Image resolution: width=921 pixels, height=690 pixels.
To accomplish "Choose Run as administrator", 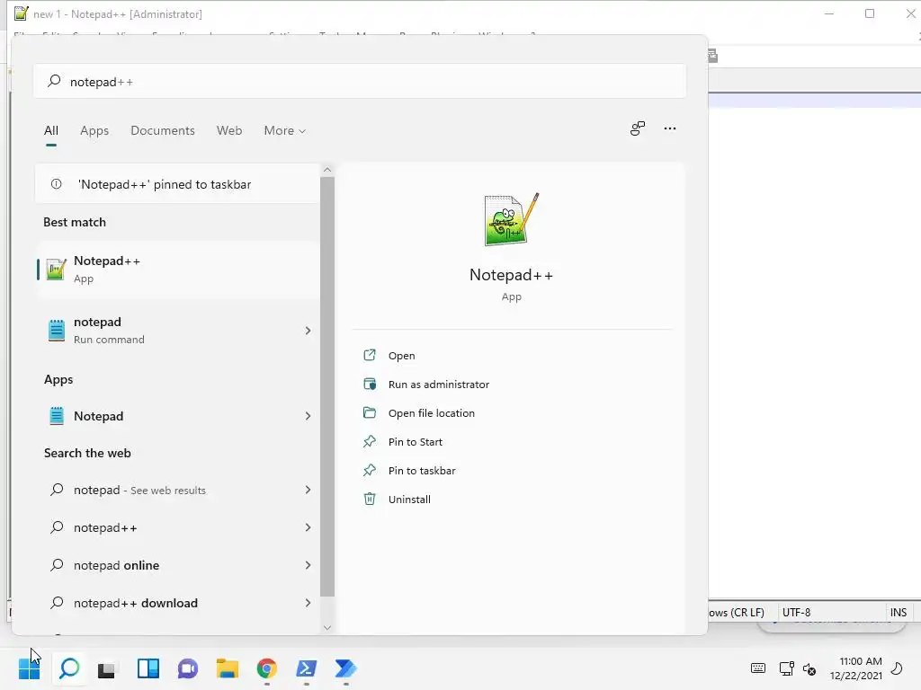I will click(x=439, y=385).
